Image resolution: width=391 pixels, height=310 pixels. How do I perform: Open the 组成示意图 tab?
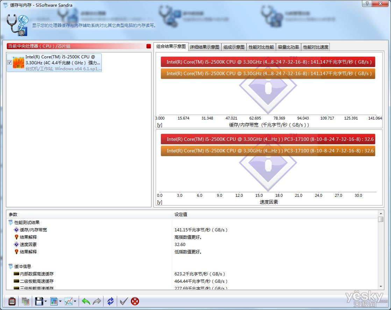[x=234, y=47]
